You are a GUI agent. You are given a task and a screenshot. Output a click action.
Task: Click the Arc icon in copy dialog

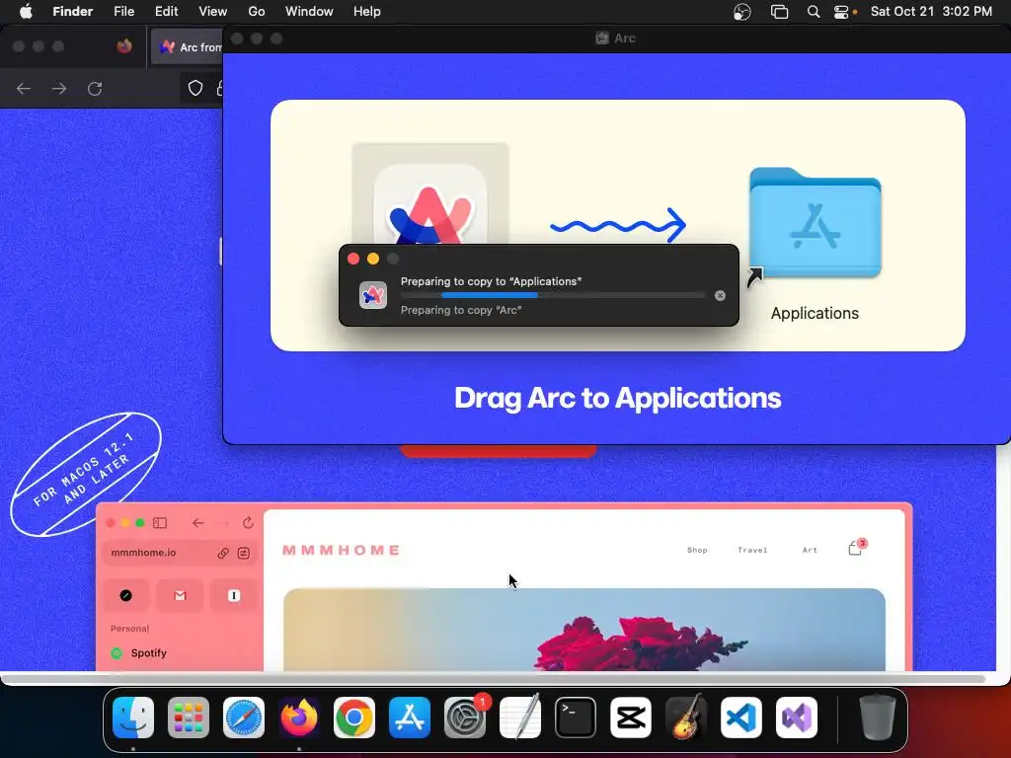click(x=373, y=295)
